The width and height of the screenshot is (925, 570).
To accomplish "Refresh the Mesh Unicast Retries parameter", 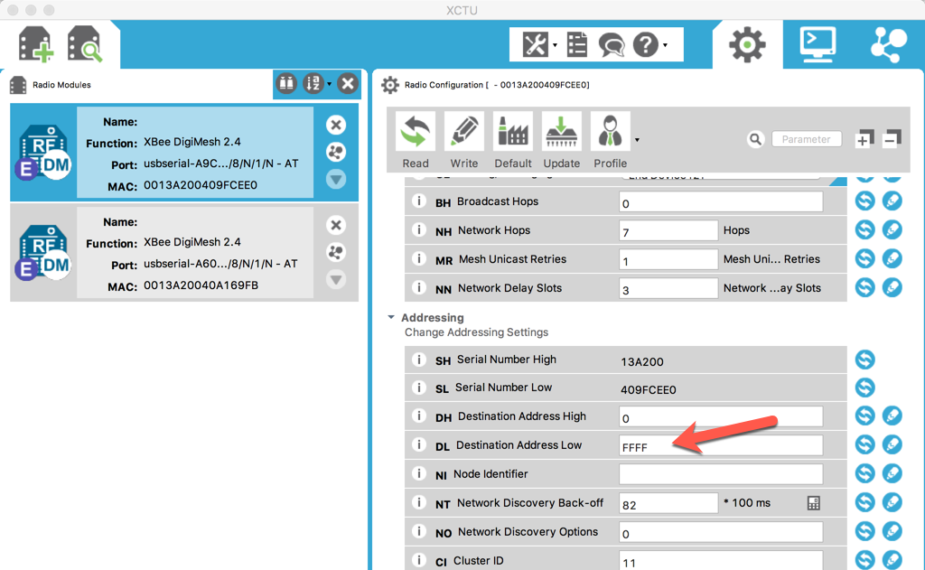I will click(x=864, y=259).
